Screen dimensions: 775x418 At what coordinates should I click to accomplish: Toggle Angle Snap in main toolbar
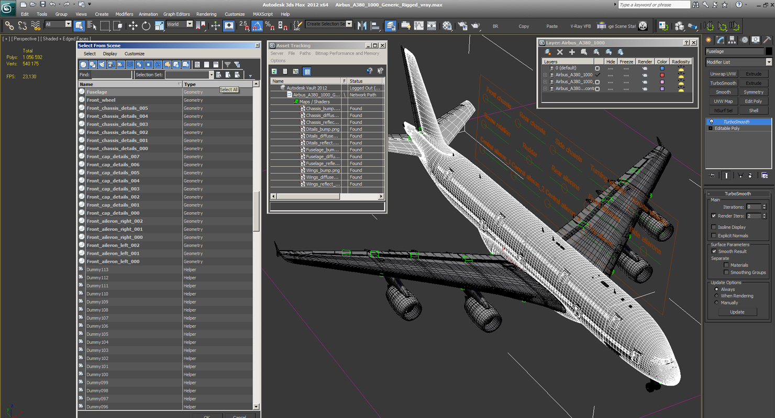[x=257, y=26]
